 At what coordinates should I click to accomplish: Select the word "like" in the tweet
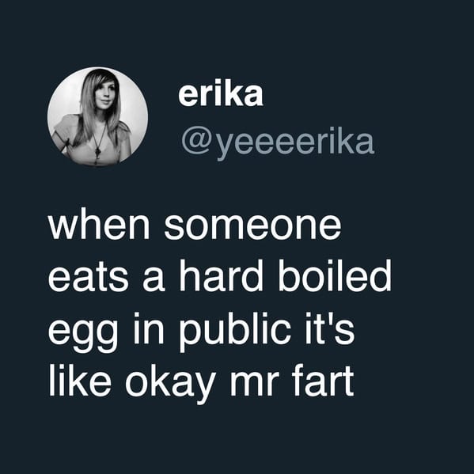tap(79, 381)
